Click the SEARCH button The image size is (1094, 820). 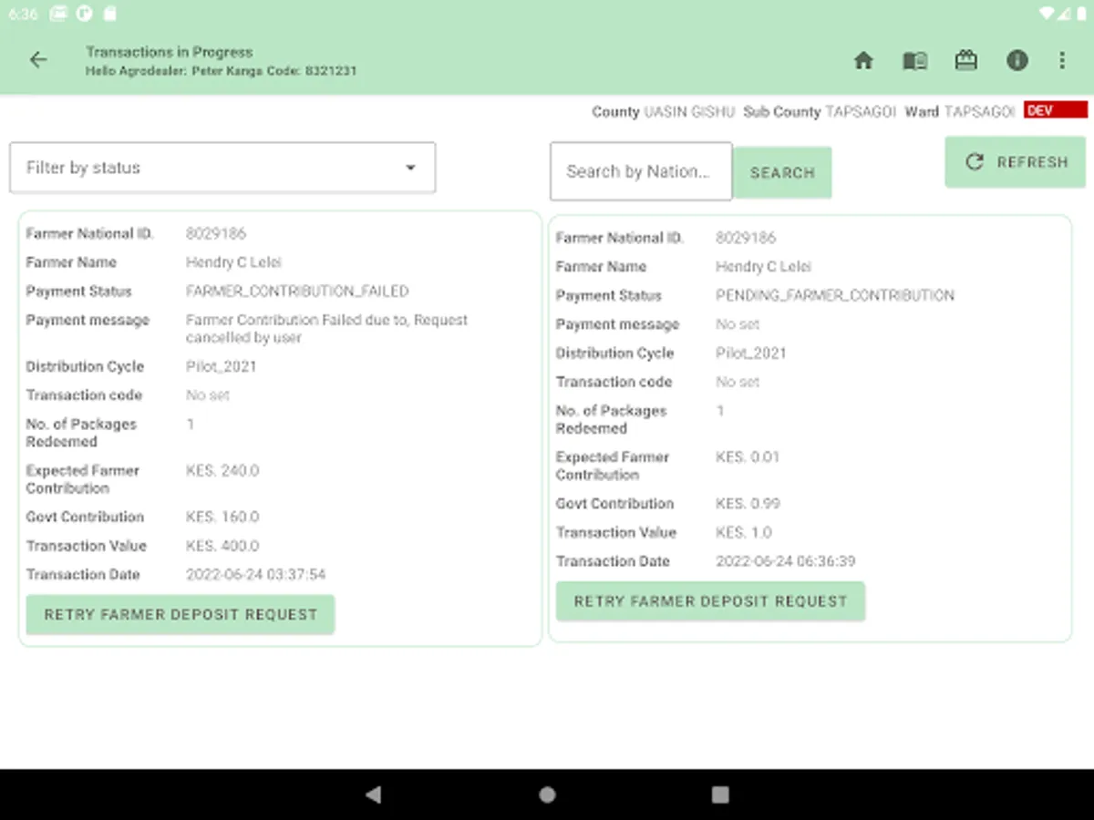click(x=782, y=172)
